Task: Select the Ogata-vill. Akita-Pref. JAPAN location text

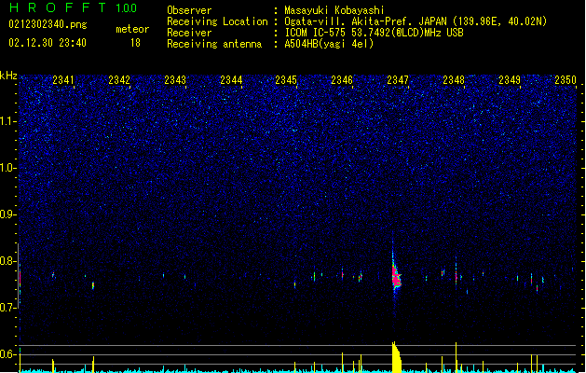Action: click(416, 21)
